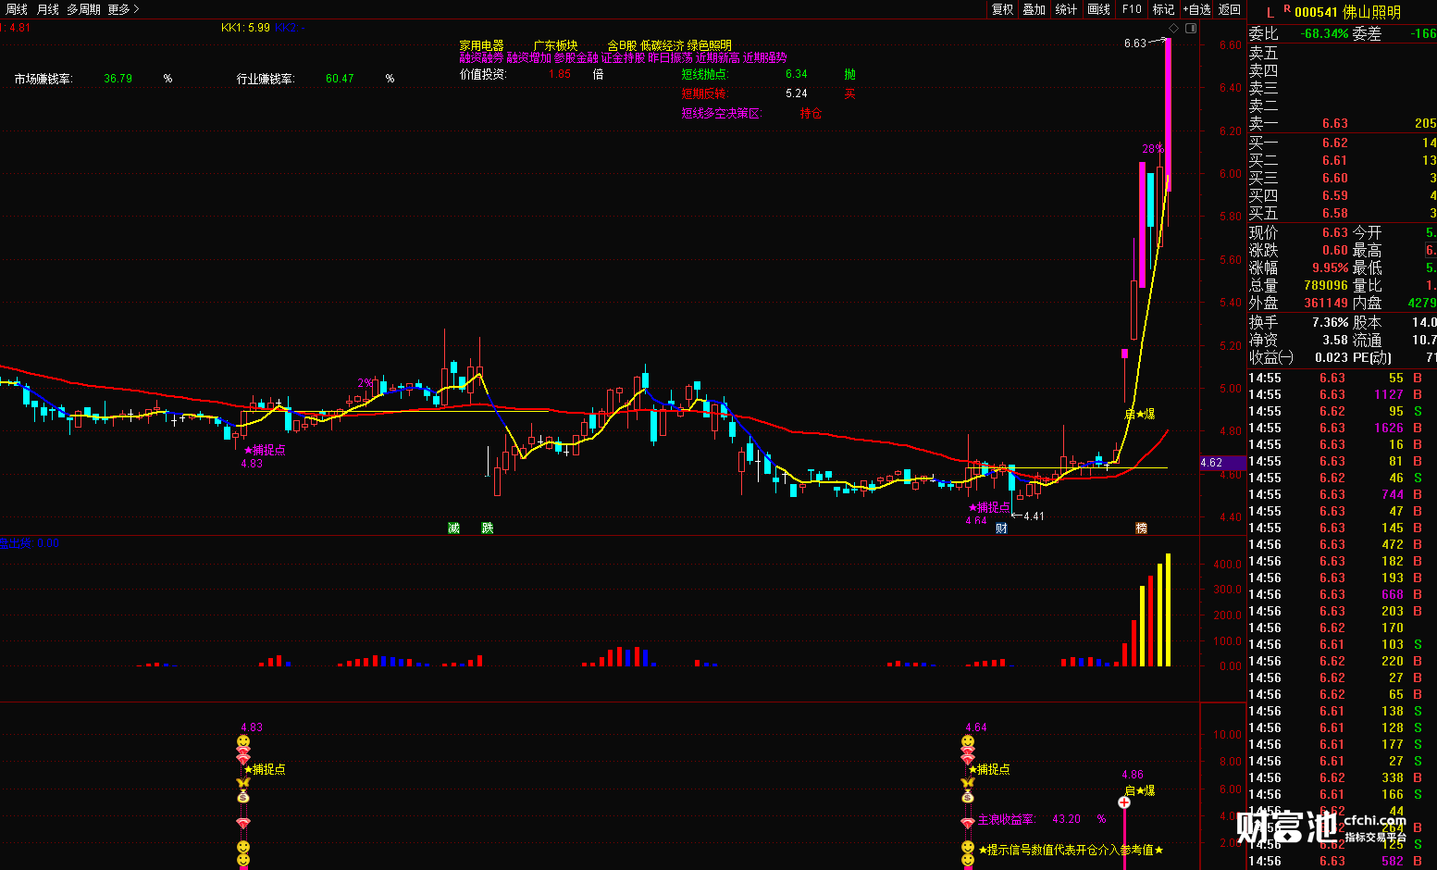This screenshot has height=870, width=1437.
Task: Click the top smiley icon under 4.83
Action: point(243,742)
